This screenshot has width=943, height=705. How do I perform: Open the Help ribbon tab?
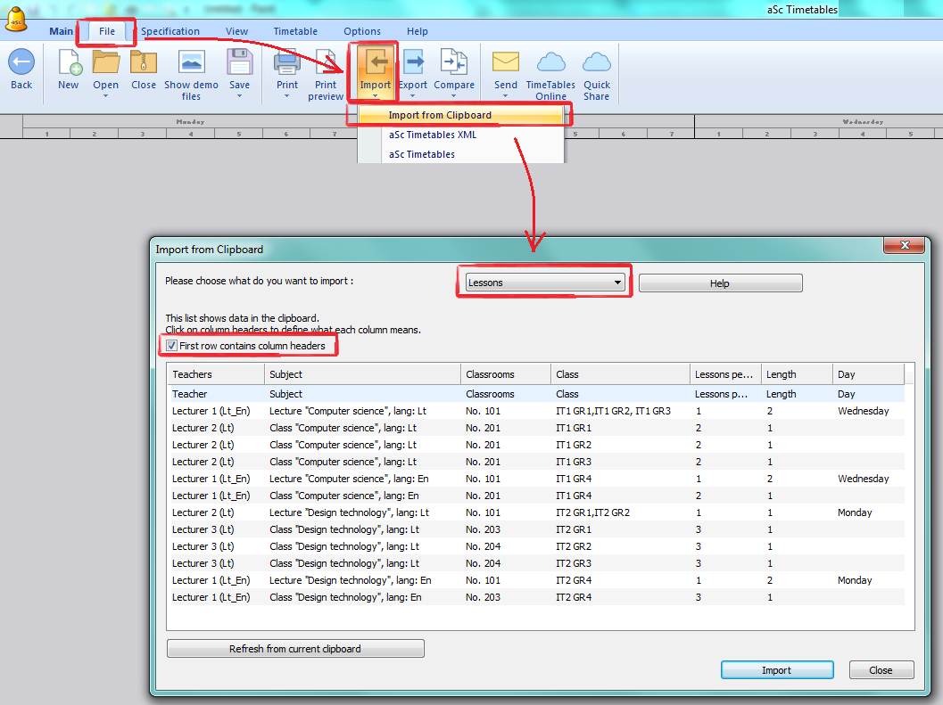coord(418,31)
